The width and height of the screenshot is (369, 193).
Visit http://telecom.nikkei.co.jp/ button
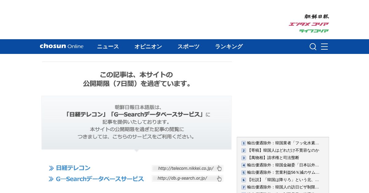(188, 168)
